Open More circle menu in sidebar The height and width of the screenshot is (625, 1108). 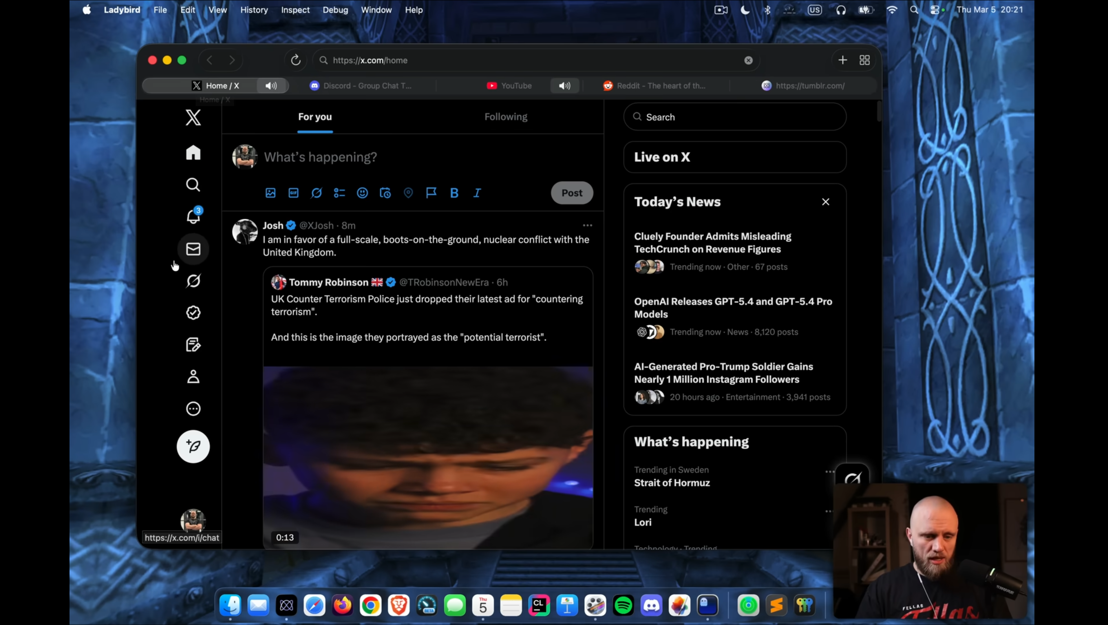(x=193, y=409)
